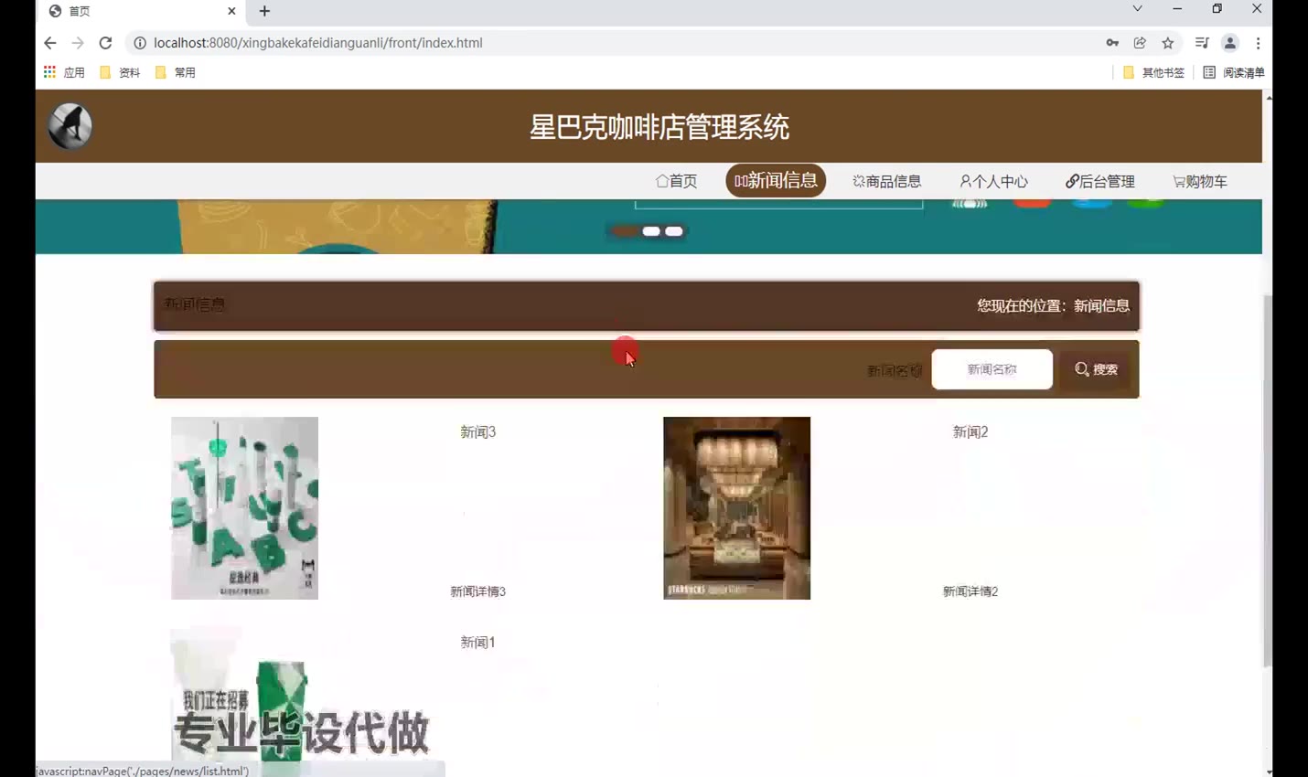Click the 新闻详情3 description text
Image resolution: width=1308 pixels, height=777 pixels.
pos(477,591)
